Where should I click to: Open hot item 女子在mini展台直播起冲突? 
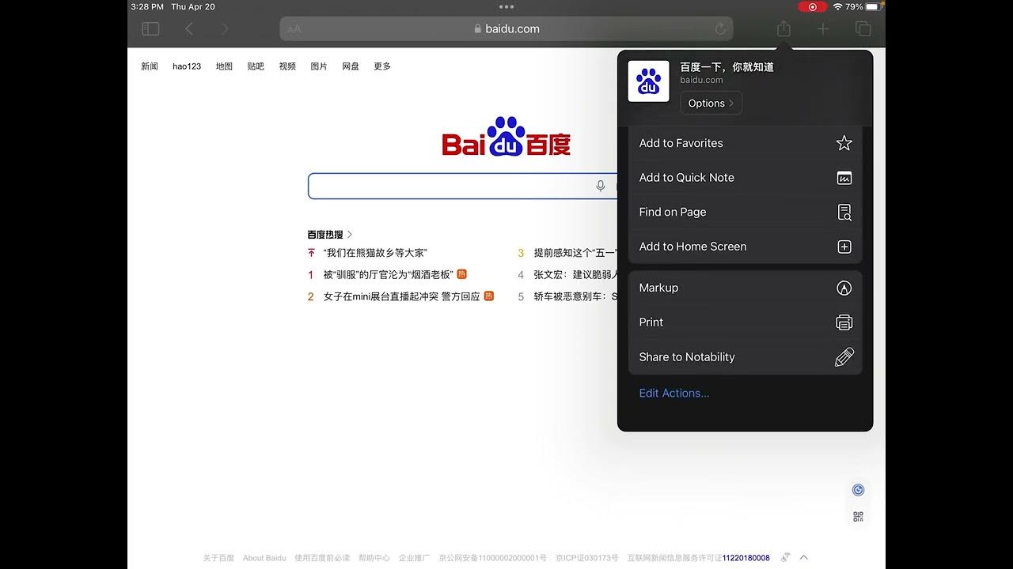coord(401,296)
